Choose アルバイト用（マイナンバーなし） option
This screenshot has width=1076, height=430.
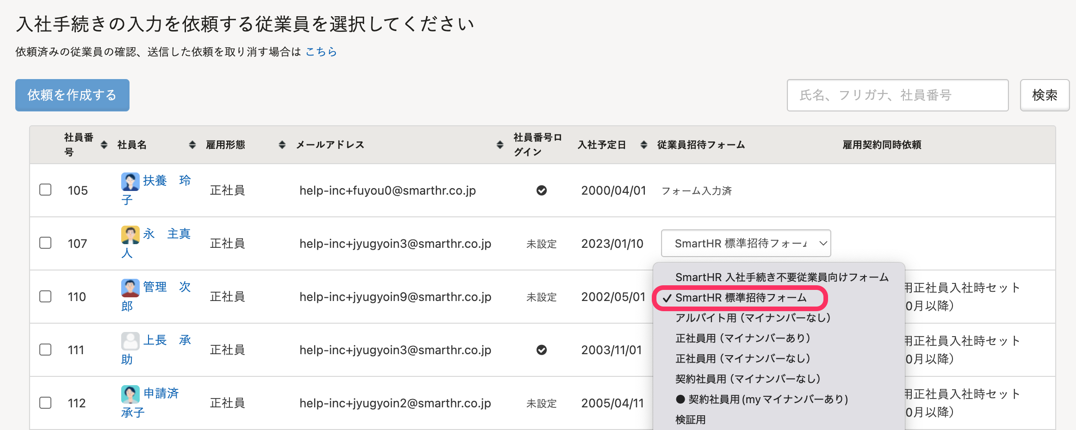(x=753, y=318)
